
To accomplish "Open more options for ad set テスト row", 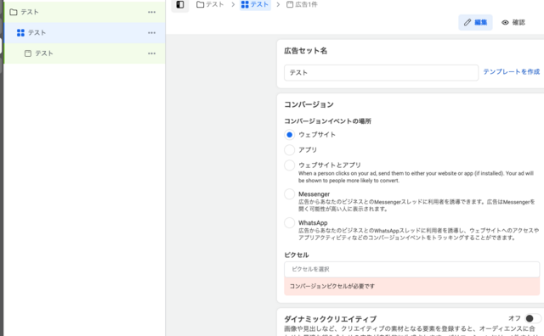I will click(x=151, y=33).
